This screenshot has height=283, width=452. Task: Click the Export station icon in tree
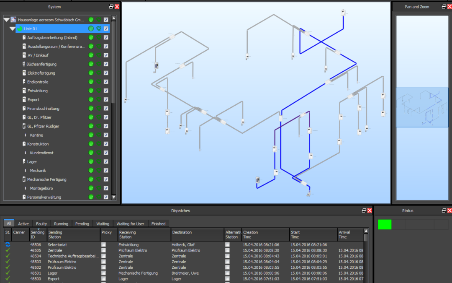(24, 100)
